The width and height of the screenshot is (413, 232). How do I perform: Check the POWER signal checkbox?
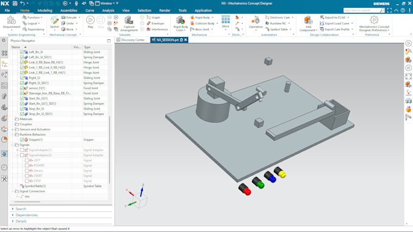(x=27, y=165)
